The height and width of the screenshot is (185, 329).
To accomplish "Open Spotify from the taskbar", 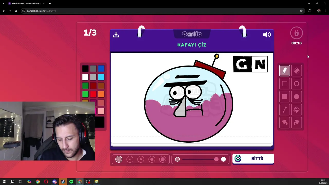I will point(71,182).
